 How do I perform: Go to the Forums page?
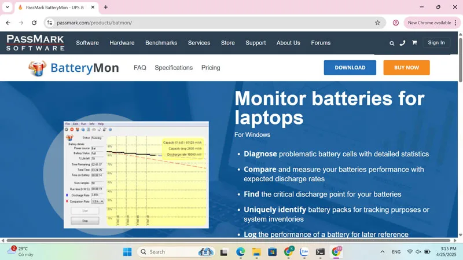click(321, 43)
